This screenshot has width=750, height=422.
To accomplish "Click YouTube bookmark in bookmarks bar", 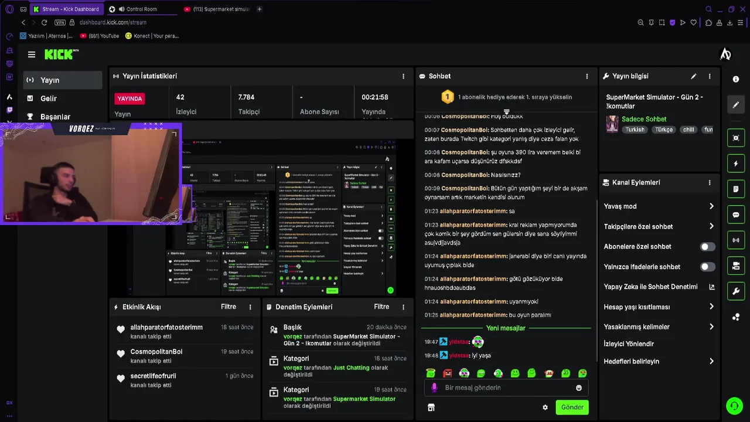I will click(100, 36).
